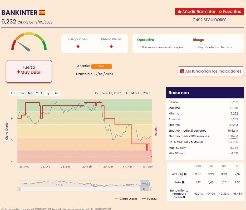Click the orange Débil previous-state badge
Image resolution: width=246 pixels, height=210 pixels.
coord(101,66)
